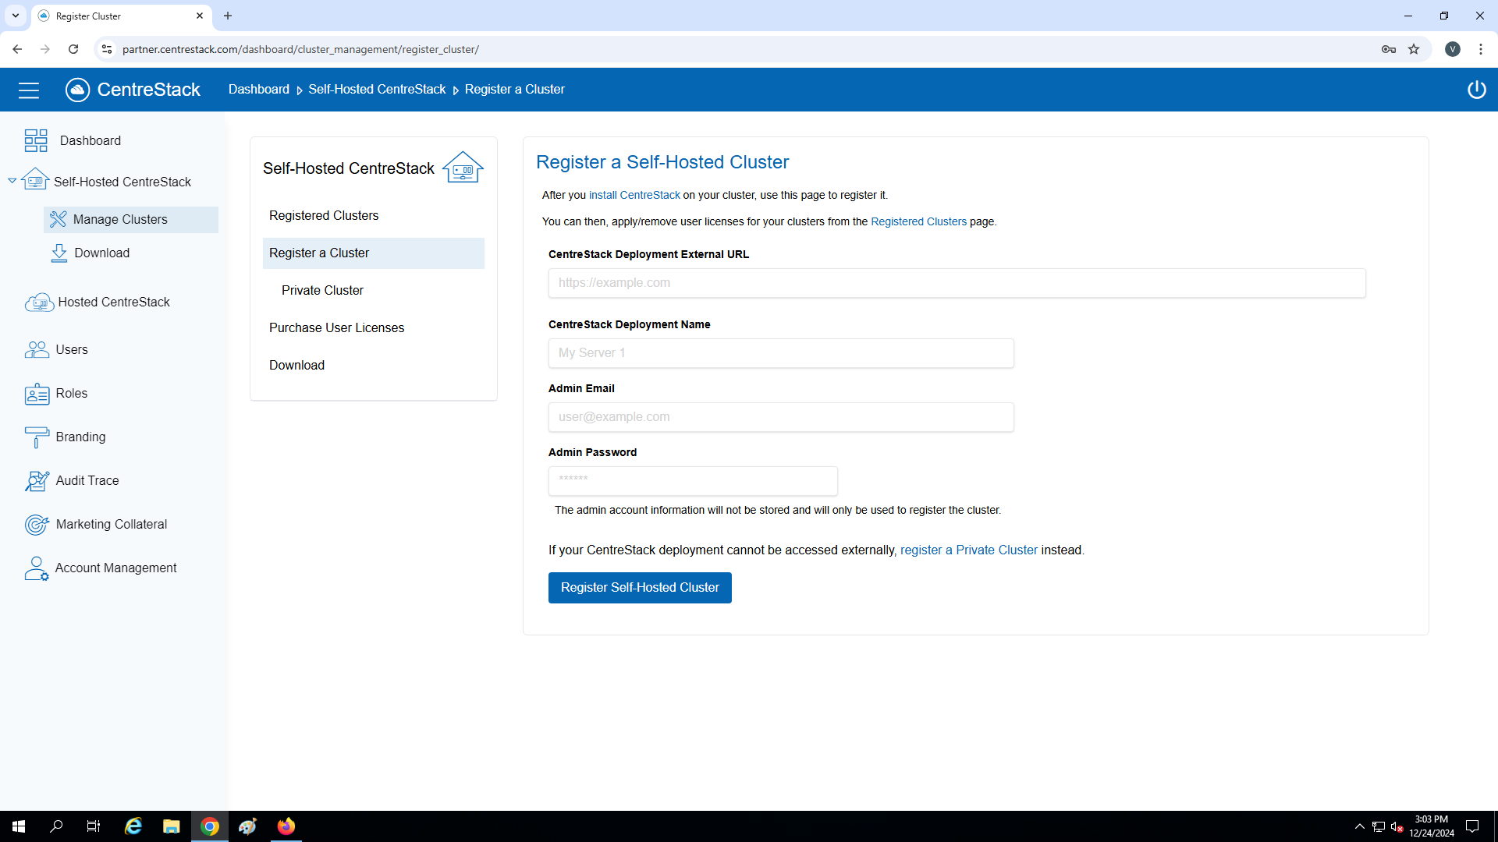
Task: Click Dashboard breadcrumb link
Action: coord(258,90)
